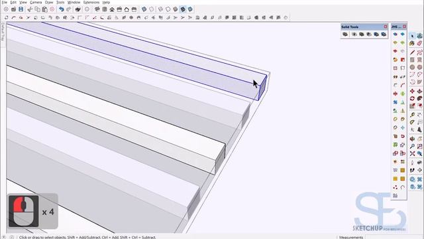Enable Shaded With Textures style
Viewport: 424px width, 239px height.
pyautogui.click(x=183, y=9)
